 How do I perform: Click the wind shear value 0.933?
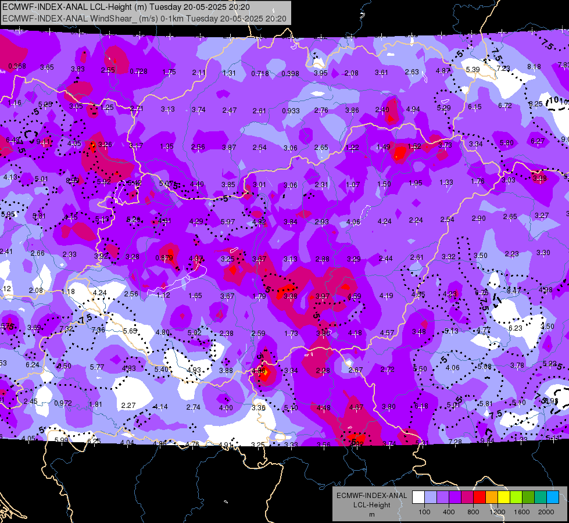[291, 110]
